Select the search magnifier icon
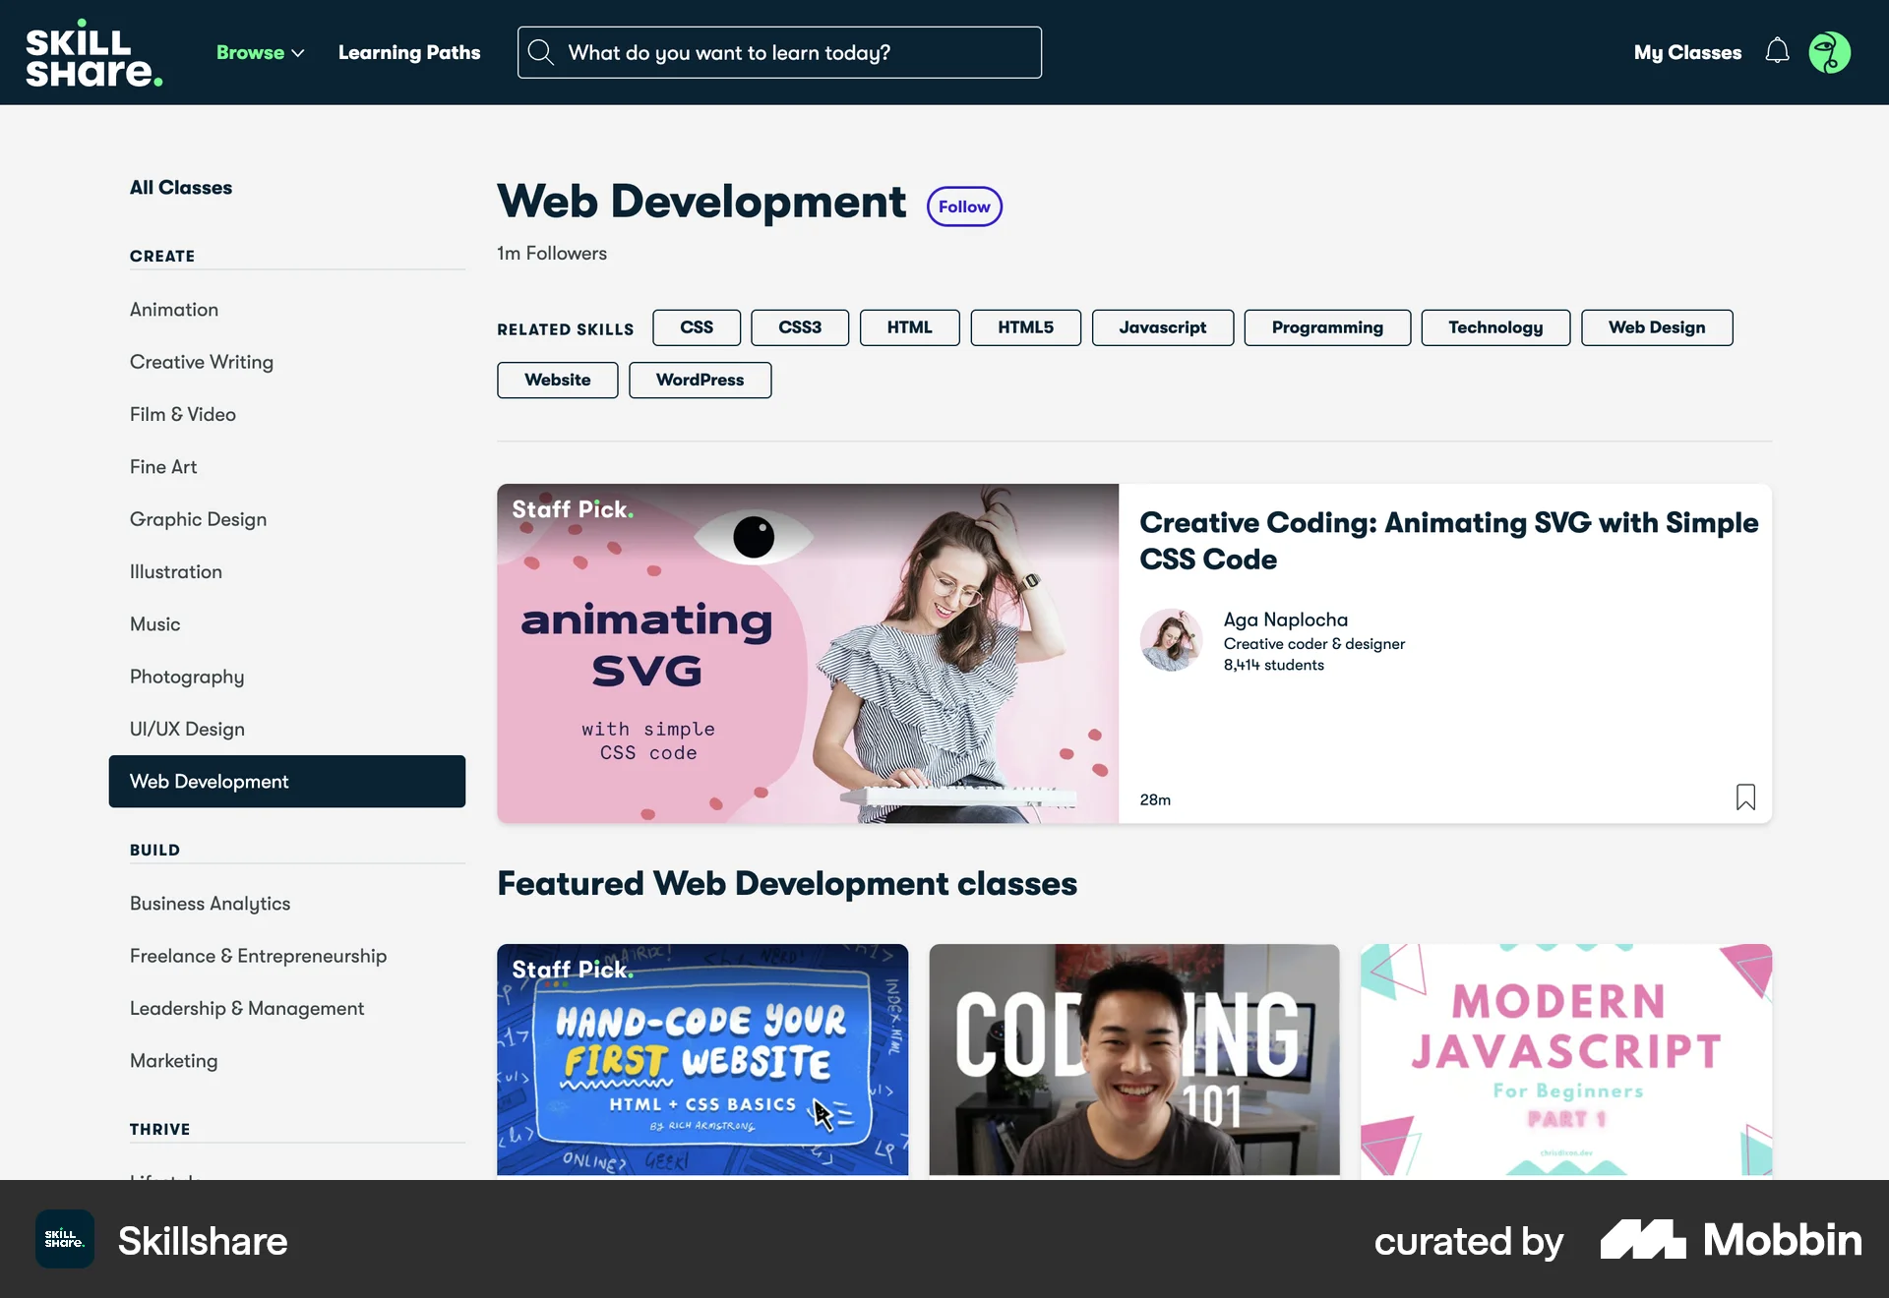This screenshot has width=1889, height=1298. pos(540,52)
